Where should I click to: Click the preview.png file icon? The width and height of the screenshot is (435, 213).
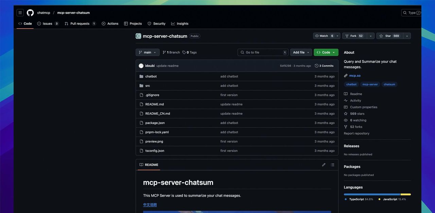coord(141,142)
